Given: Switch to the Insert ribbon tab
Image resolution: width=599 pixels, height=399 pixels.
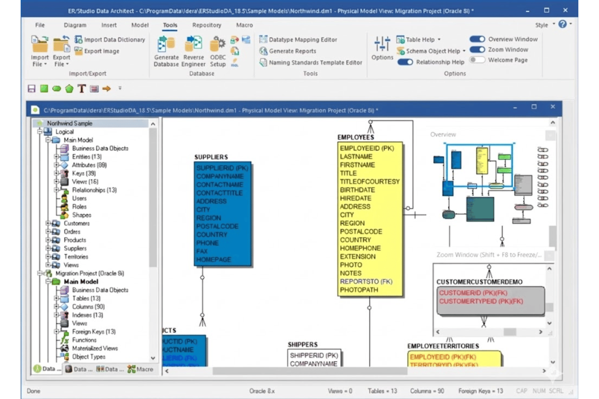Looking at the screenshot, I should [109, 25].
